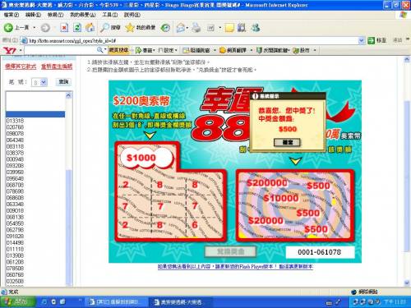Click the Search magnifier icon
Viewport: 411px width, 308px height.
104,27
